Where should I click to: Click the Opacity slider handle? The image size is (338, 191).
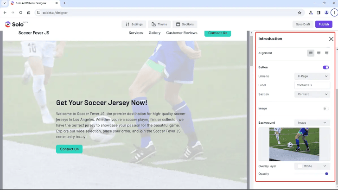tap(327, 174)
